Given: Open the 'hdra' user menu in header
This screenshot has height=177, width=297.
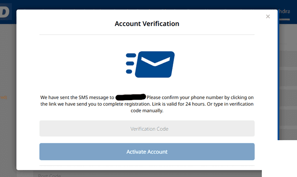Looking at the screenshot, I should (x=284, y=11).
